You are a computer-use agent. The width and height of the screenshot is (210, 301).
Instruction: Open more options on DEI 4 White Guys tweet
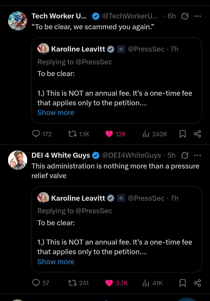click(197, 155)
